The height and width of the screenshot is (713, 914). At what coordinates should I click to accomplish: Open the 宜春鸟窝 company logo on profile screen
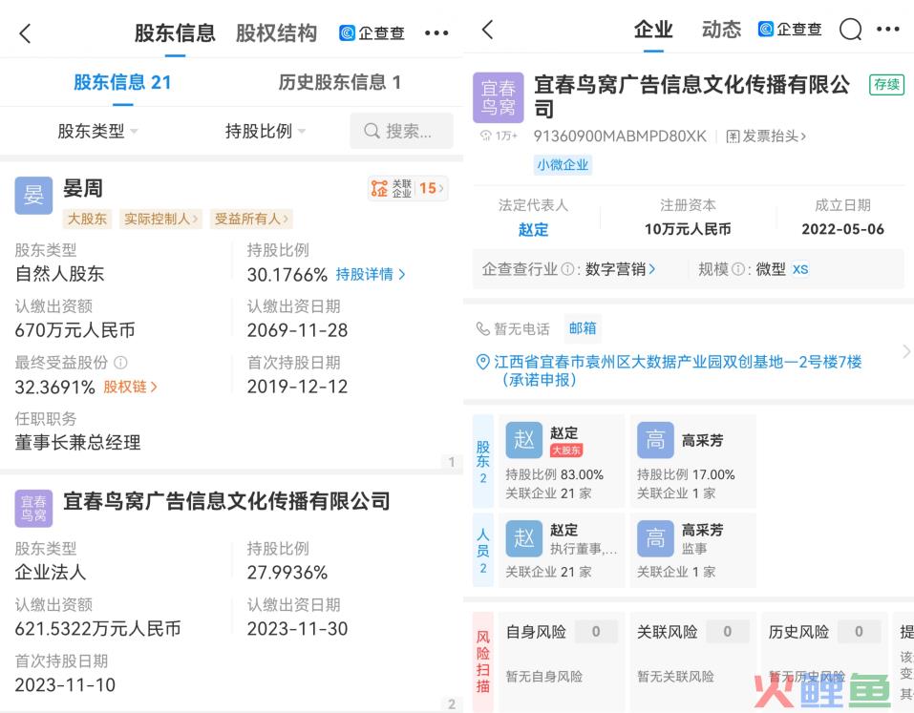coord(498,97)
